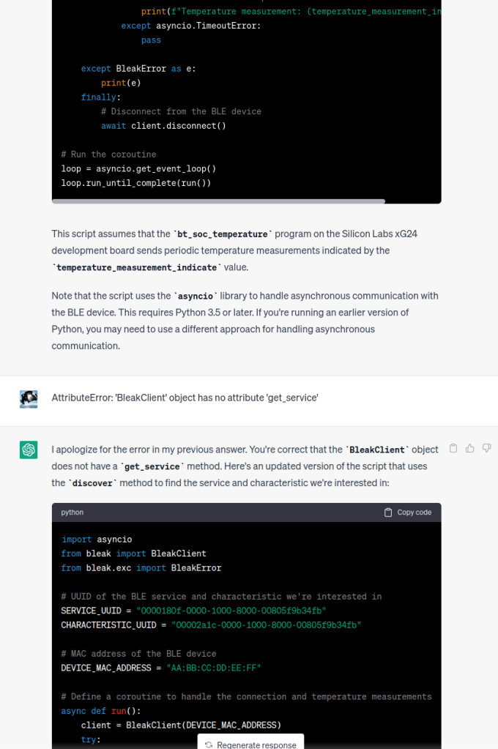Click the CHARACTERISTIC_UUID line in the code

[209, 625]
